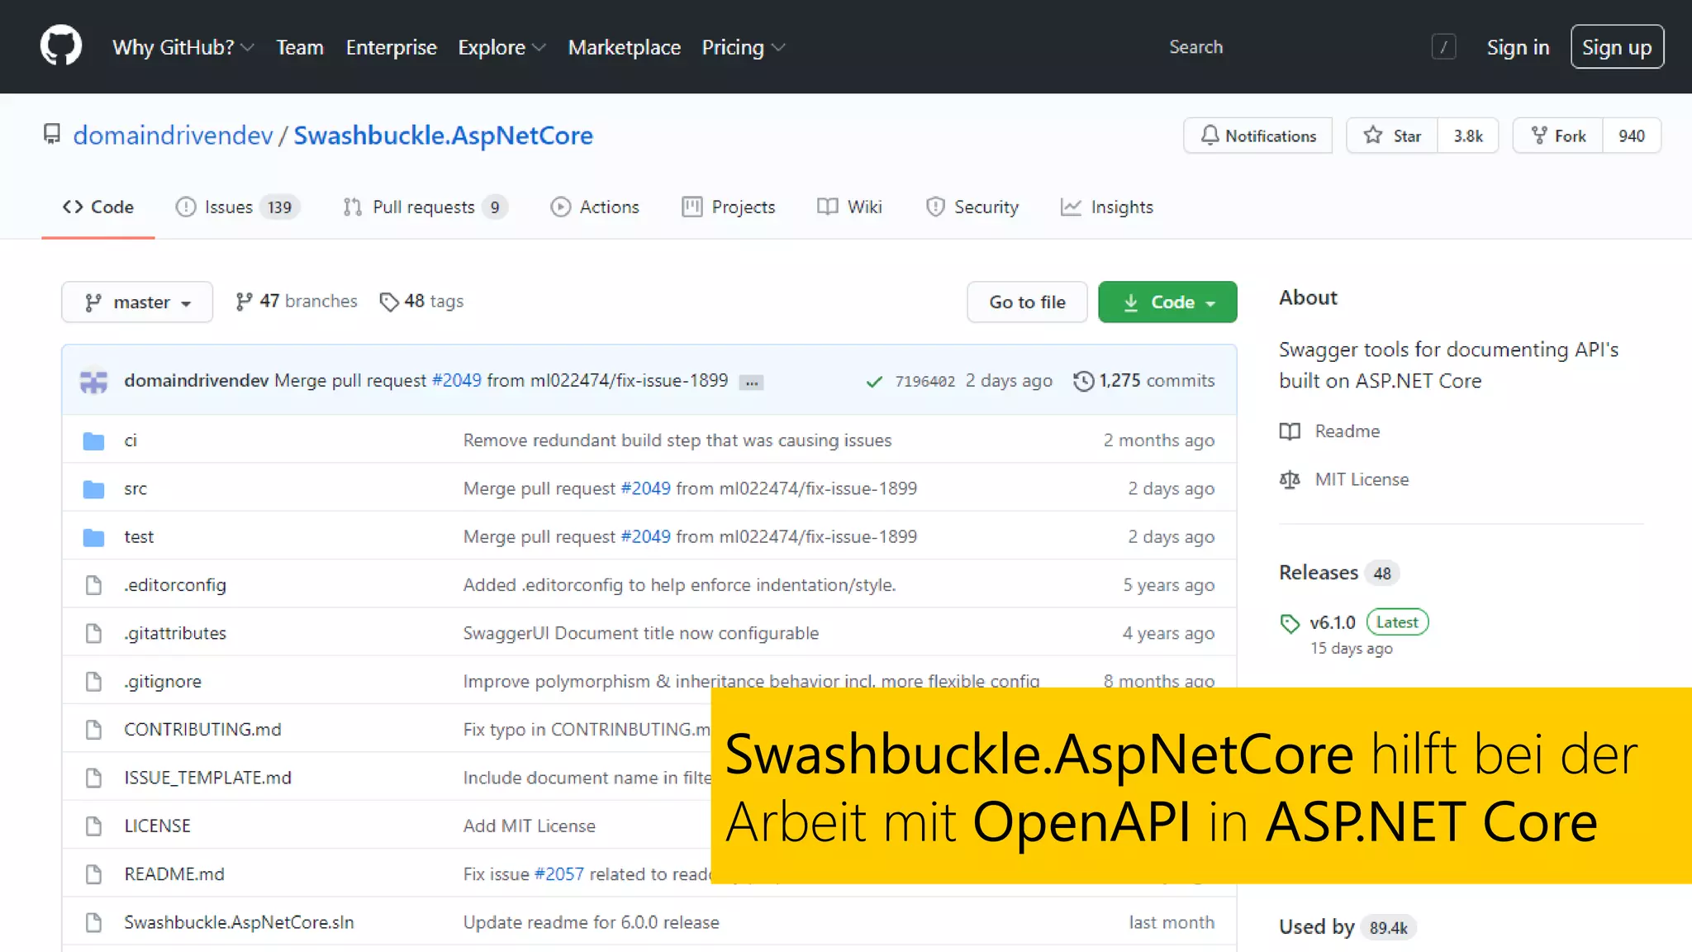Switch to the Code tab

click(x=97, y=207)
